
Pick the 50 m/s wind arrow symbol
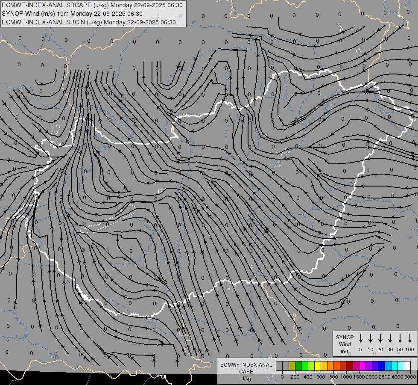[x=400, y=338]
